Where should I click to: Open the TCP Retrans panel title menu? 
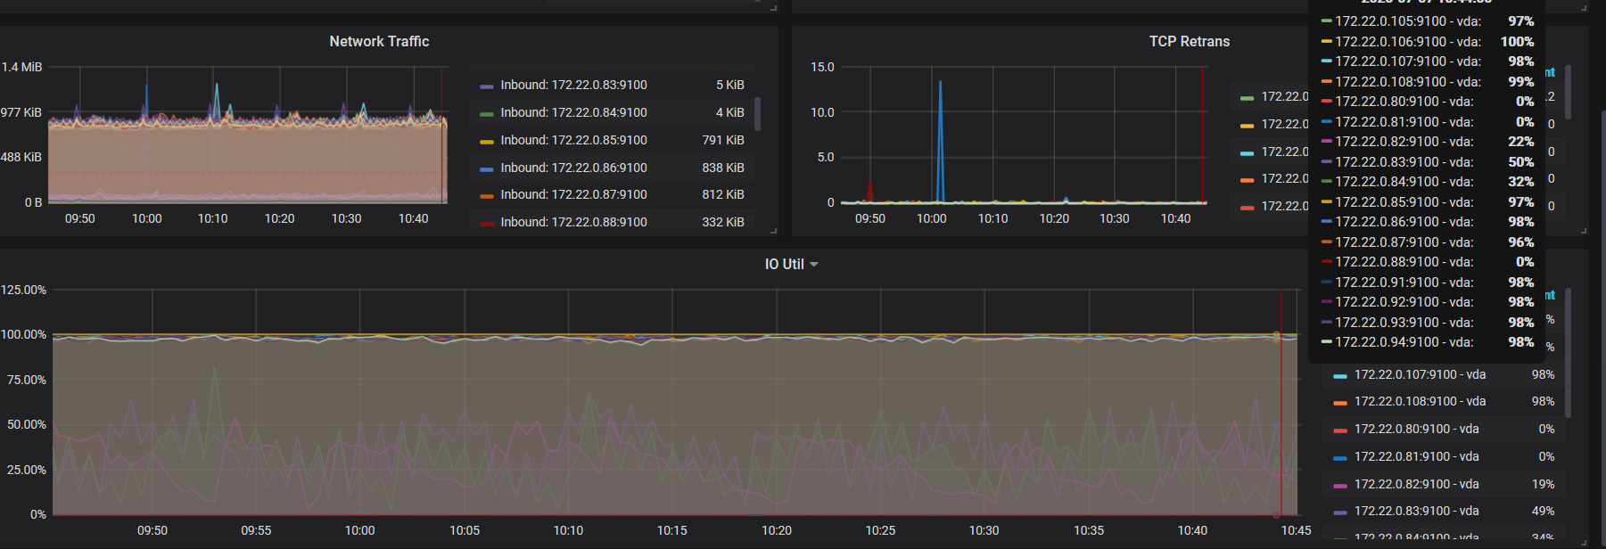[x=1189, y=42]
